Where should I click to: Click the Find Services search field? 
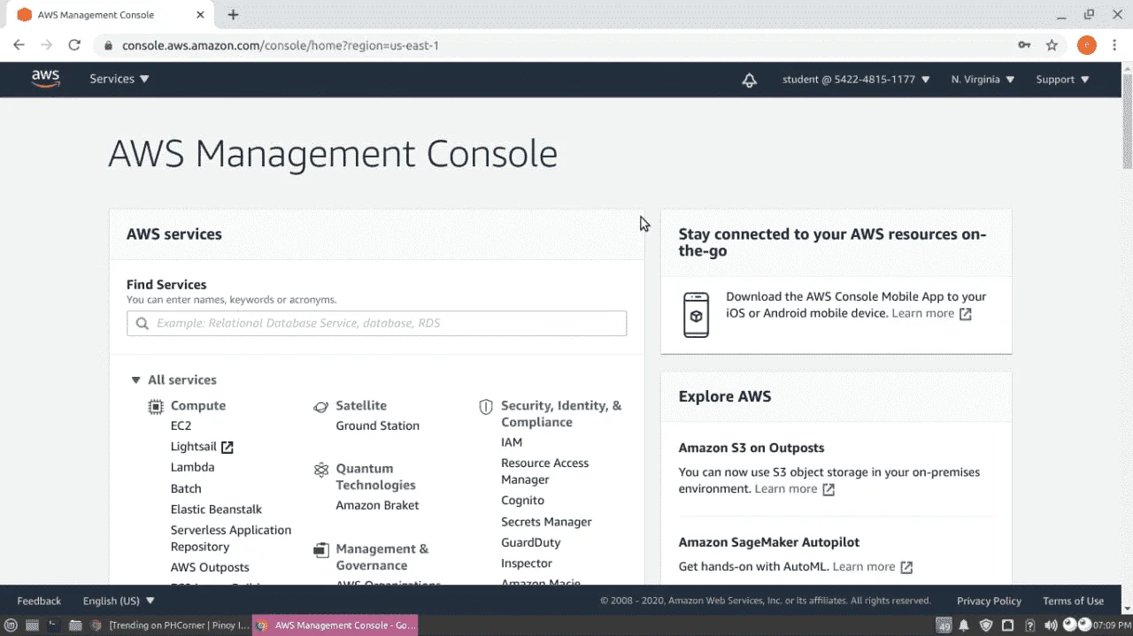point(376,323)
